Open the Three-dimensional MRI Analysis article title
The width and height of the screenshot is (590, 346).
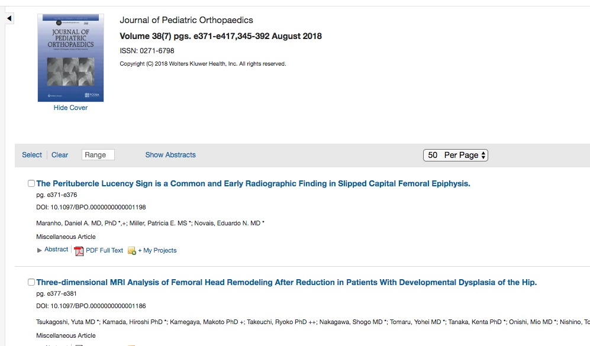(x=286, y=282)
